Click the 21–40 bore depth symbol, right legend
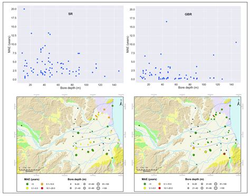Image resolution: width=250 pixels, height=196 pixels. (x=188, y=188)
